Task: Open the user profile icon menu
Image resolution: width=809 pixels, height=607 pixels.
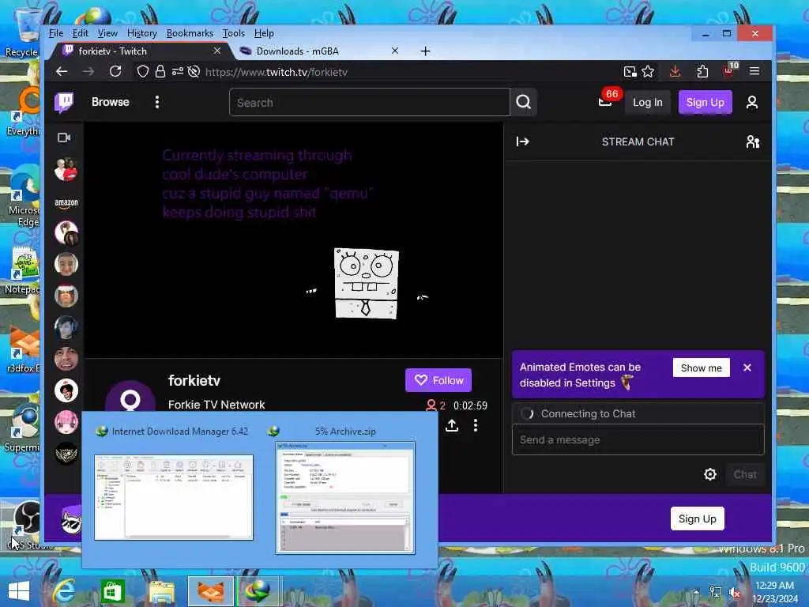Action: [752, 102]
